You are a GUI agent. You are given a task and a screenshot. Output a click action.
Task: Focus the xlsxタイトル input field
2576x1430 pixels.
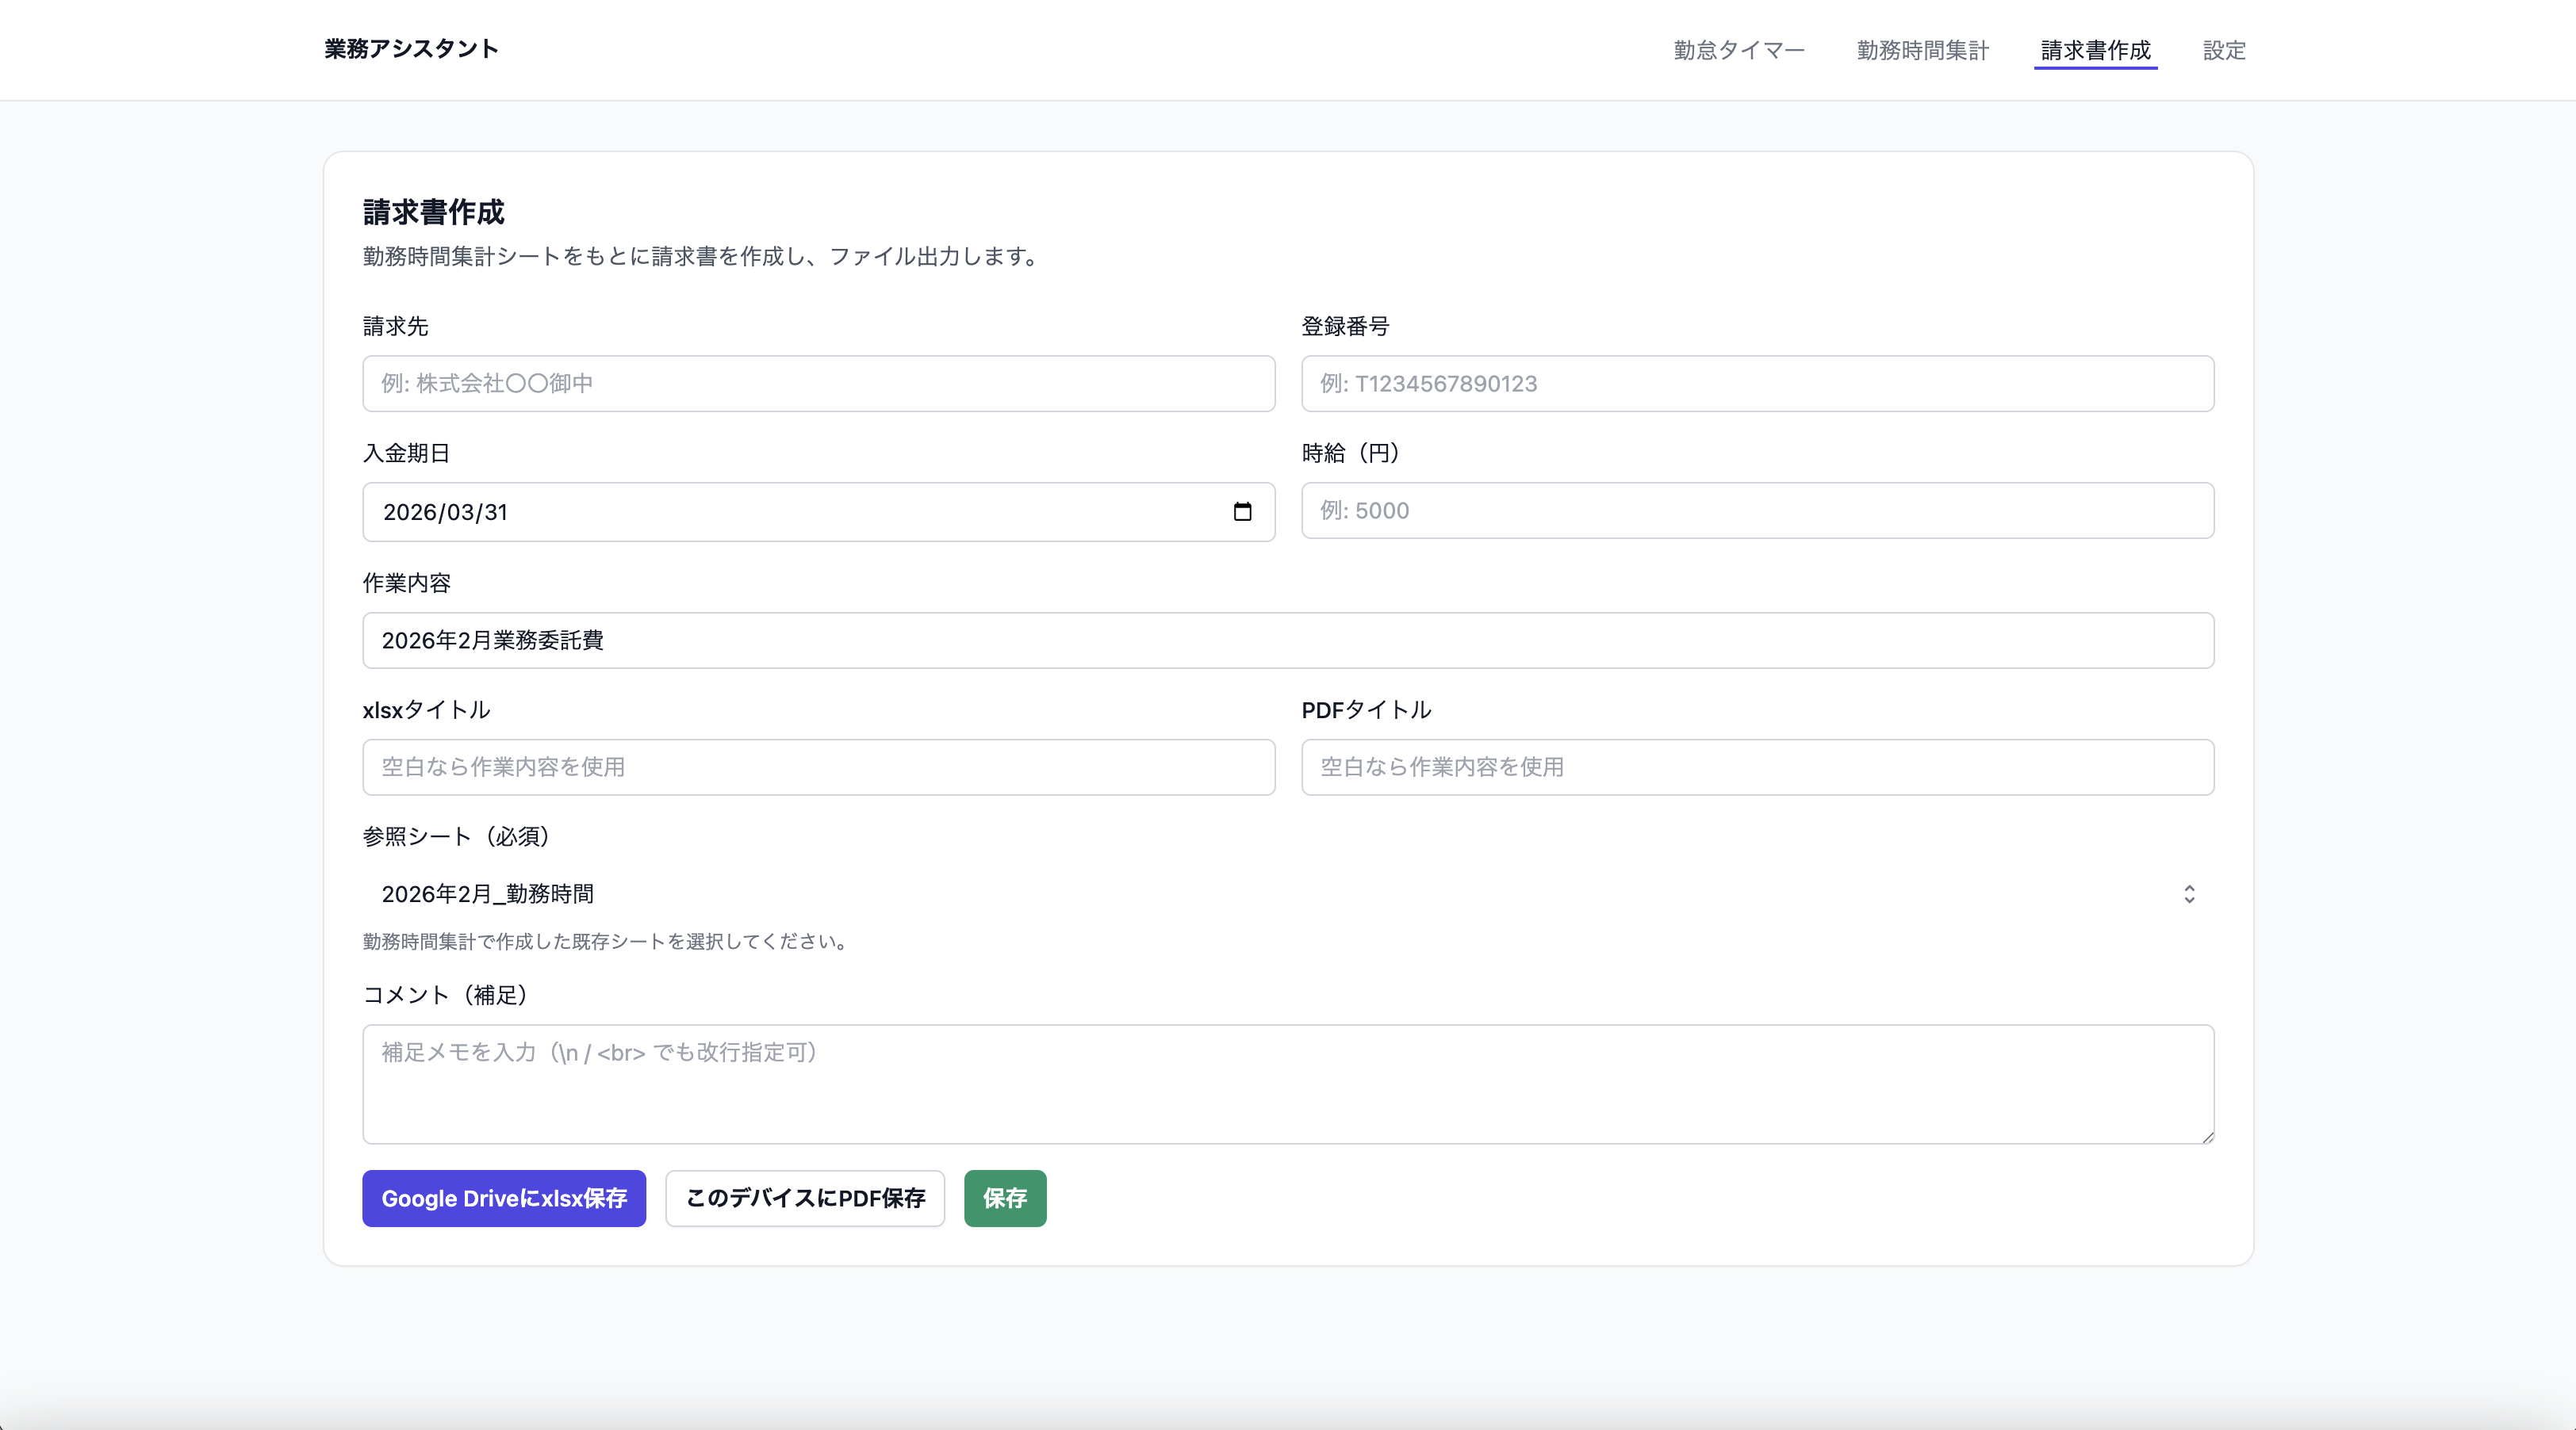coord(818,767)
